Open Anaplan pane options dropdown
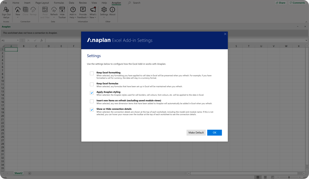309x179 pixels. (298, 26)
